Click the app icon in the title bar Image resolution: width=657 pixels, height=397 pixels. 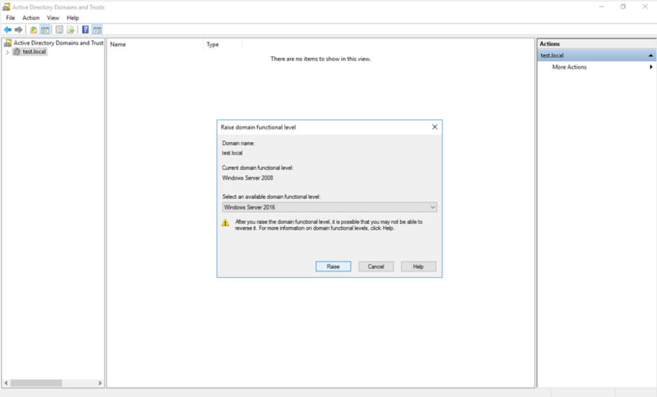[6, 7]
